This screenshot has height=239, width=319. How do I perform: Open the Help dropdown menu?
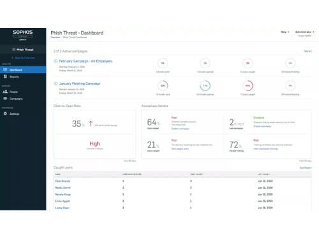click(x=285, y=32)
